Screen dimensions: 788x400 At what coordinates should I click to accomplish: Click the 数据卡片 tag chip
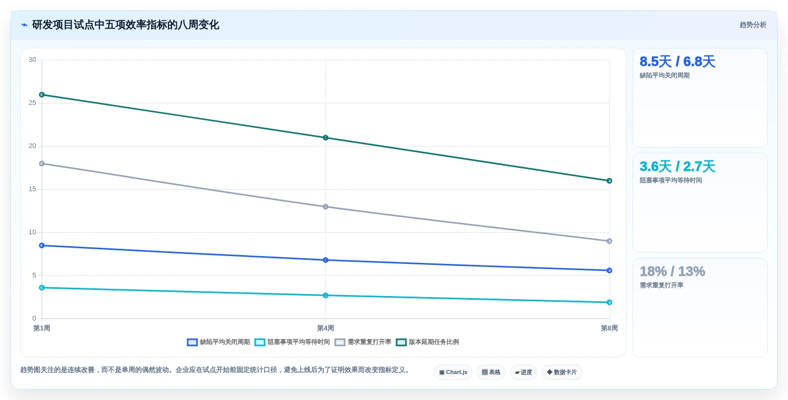click(x=562, y=372)
